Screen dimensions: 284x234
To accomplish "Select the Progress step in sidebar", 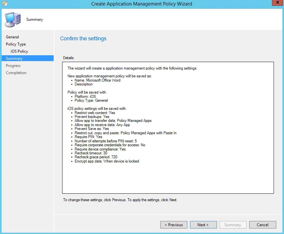I will coord(13,66).
